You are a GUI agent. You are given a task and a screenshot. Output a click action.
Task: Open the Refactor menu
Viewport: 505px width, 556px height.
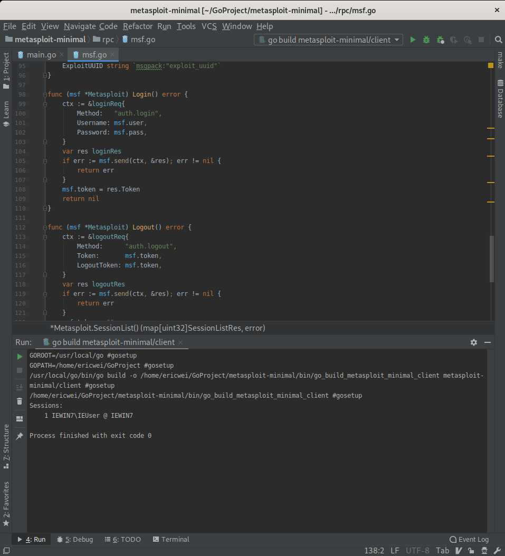coord(138,26)
